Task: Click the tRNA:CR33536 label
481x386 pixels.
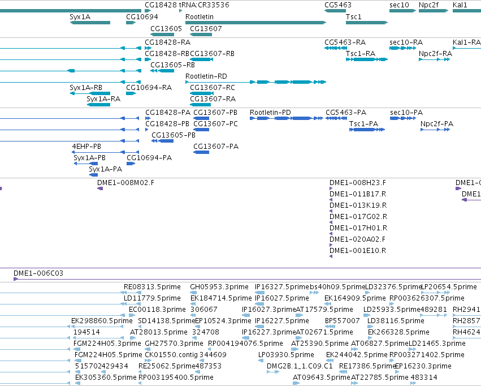Action: coord(204,5)
